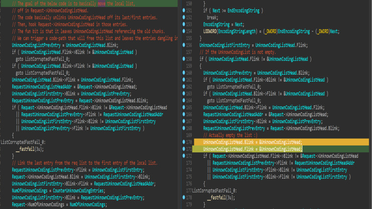Toggle the blue dot for line 165
Image resolution: width=372 pixels, height=209 pixels.
coord(184,107)
